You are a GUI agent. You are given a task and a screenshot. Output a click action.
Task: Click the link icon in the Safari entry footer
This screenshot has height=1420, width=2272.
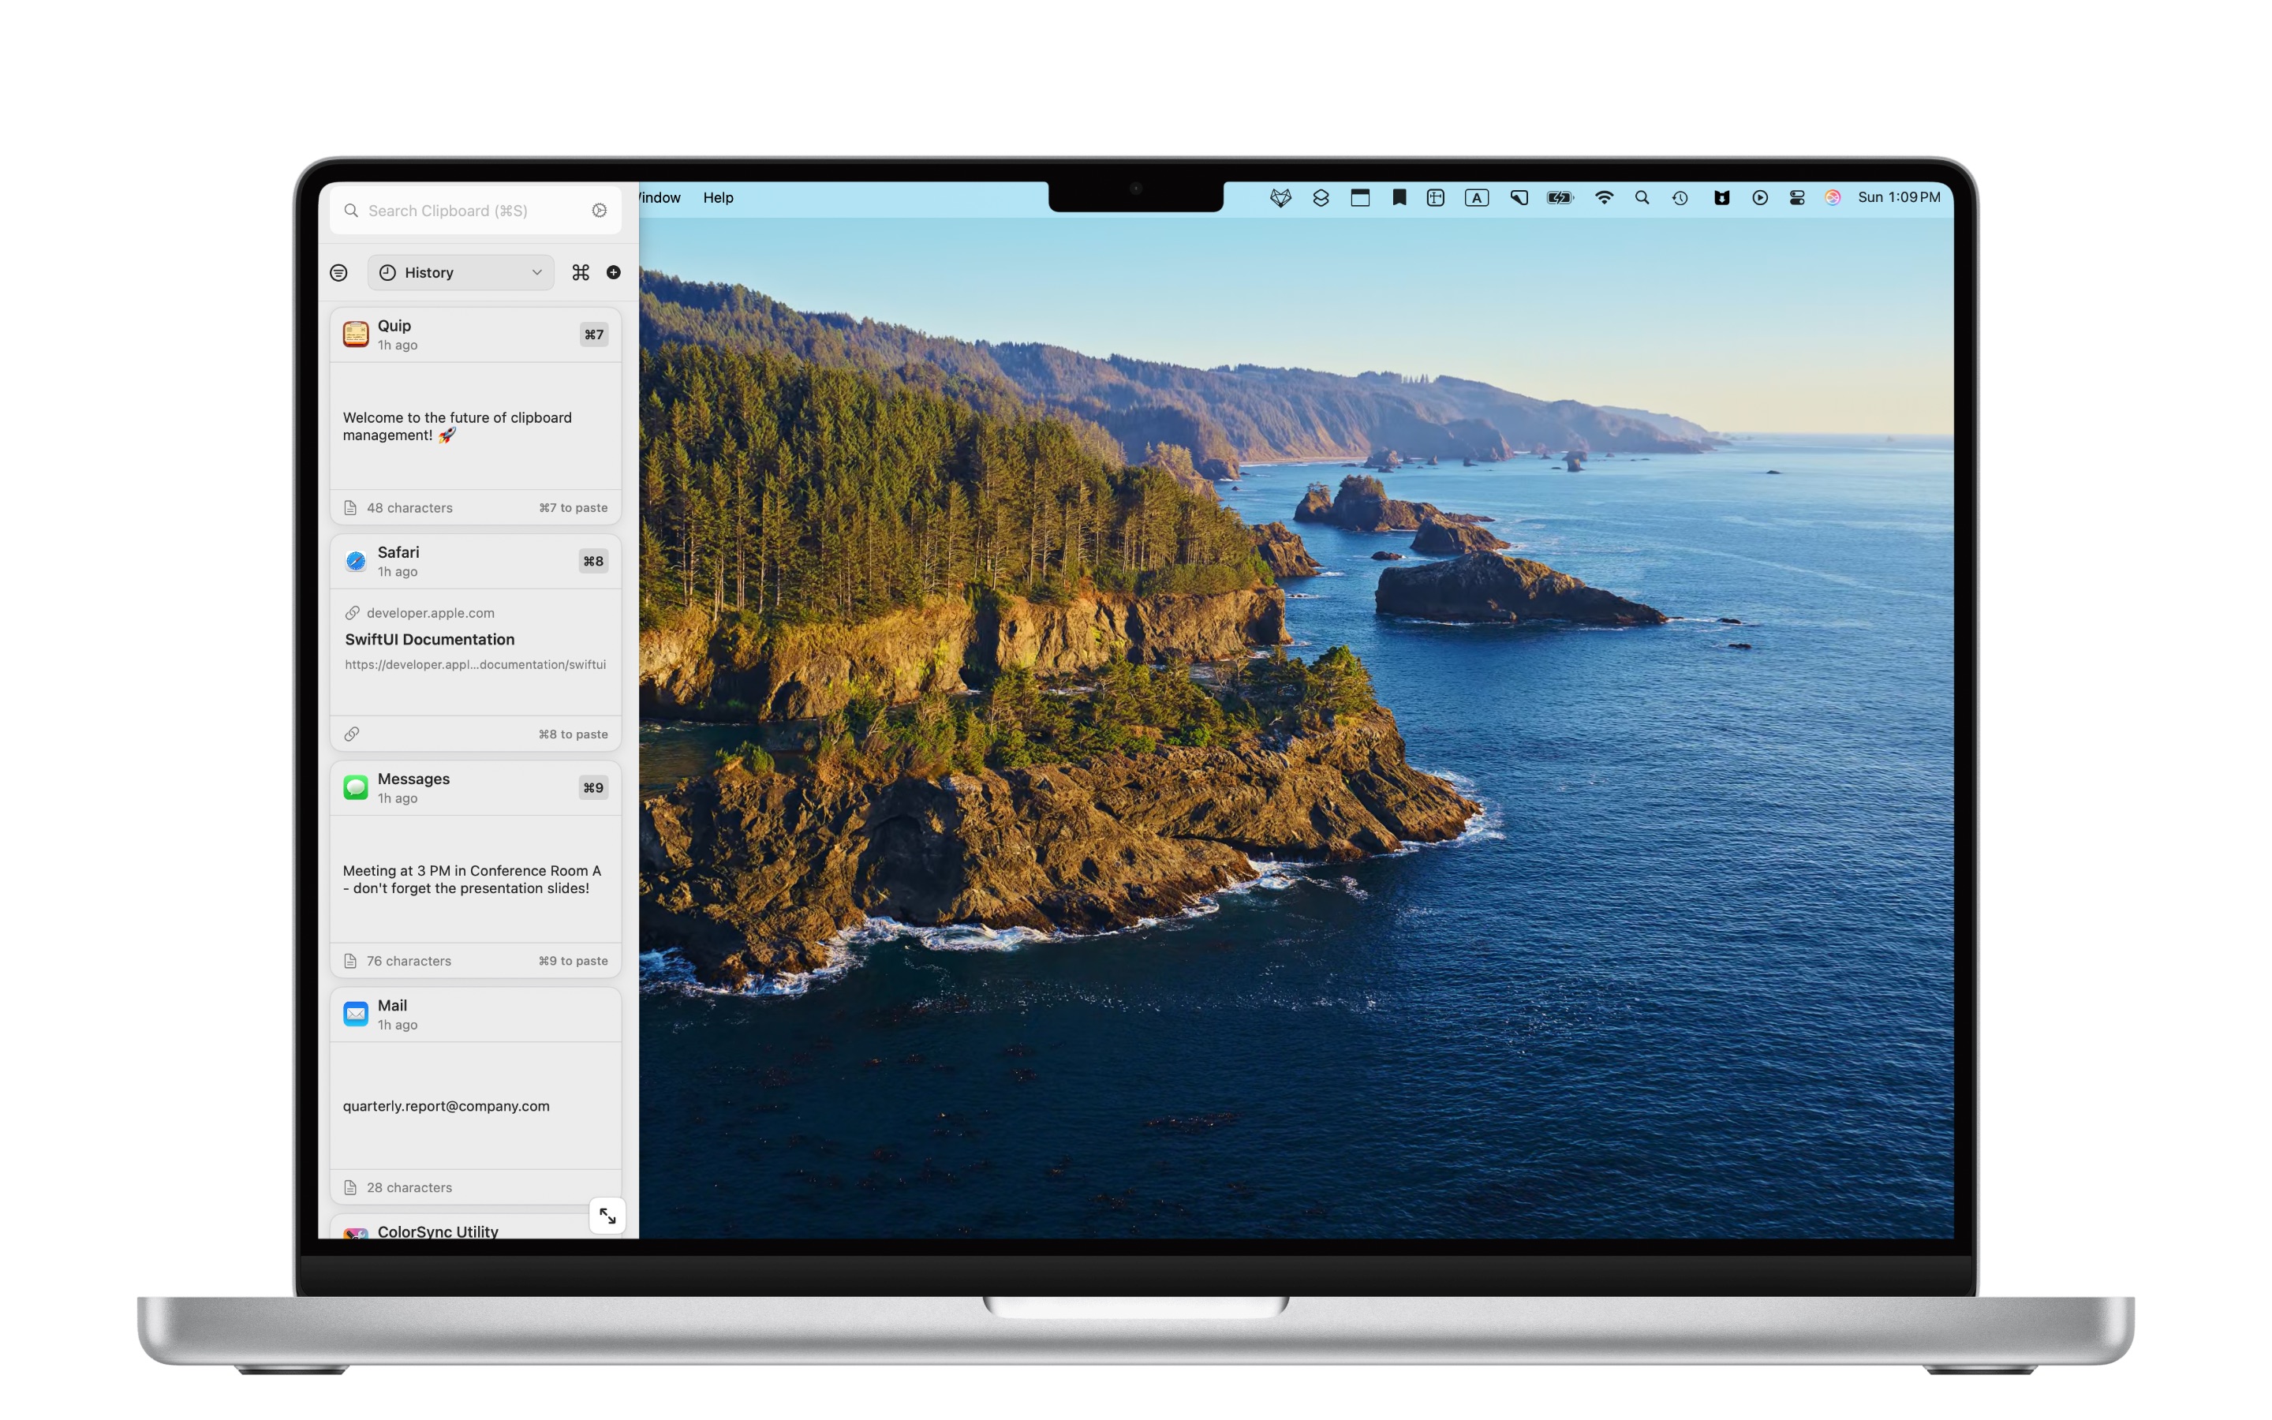point(352,734)
